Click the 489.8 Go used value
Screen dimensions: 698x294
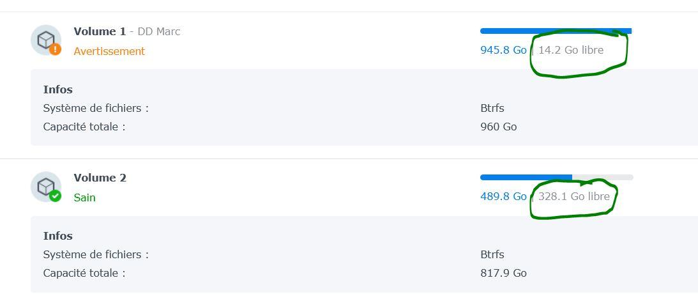coord(503,196)
